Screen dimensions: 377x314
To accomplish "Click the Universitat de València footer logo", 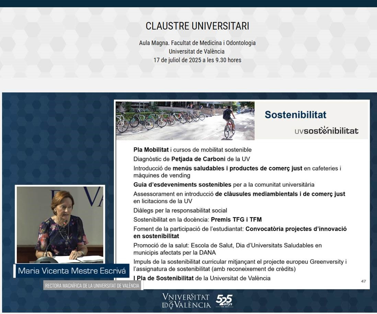I will point(186,301).
